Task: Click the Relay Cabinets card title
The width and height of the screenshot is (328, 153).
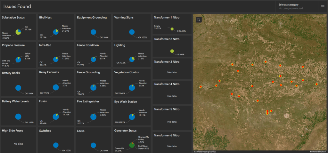Action: pos(49,72)
